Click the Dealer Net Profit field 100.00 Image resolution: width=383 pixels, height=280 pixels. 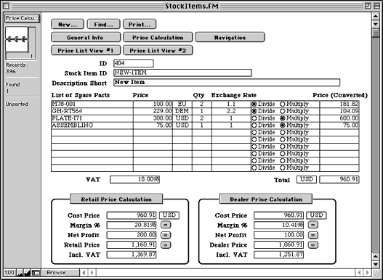[x=278, y=235]
